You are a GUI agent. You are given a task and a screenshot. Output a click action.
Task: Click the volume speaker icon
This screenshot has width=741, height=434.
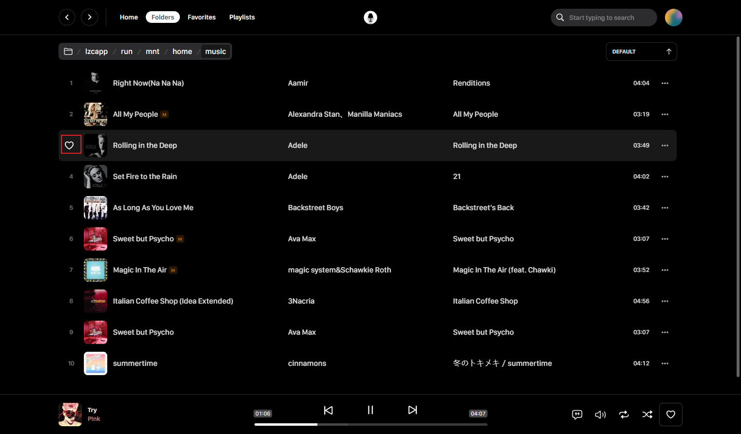[x=601, y=415]
